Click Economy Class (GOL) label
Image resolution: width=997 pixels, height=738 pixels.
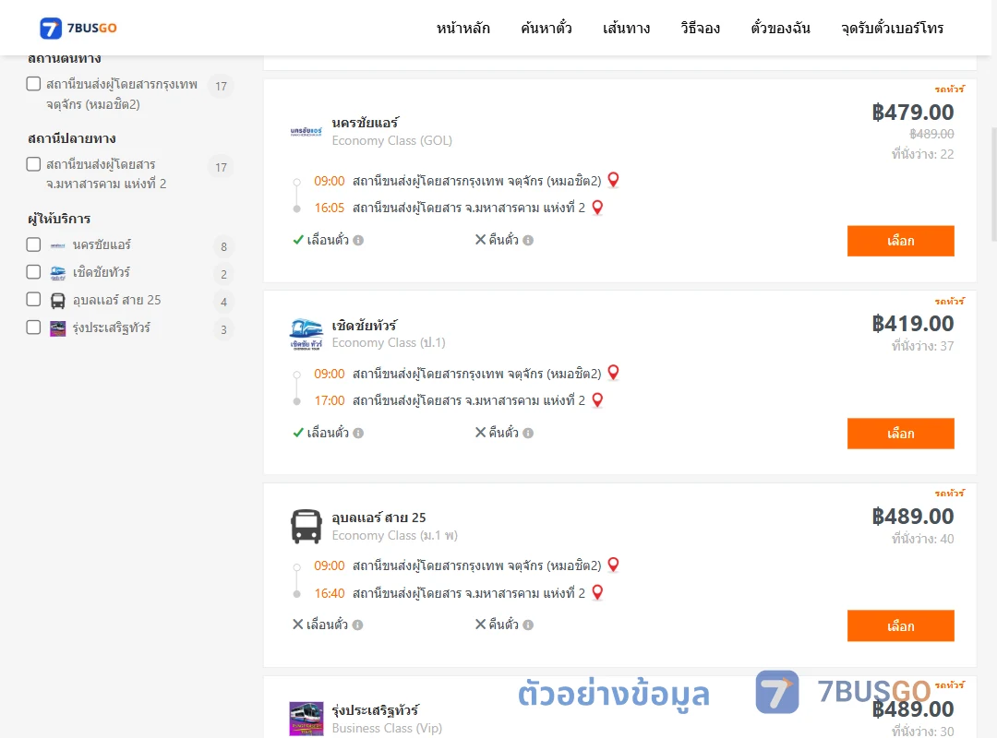391,140
